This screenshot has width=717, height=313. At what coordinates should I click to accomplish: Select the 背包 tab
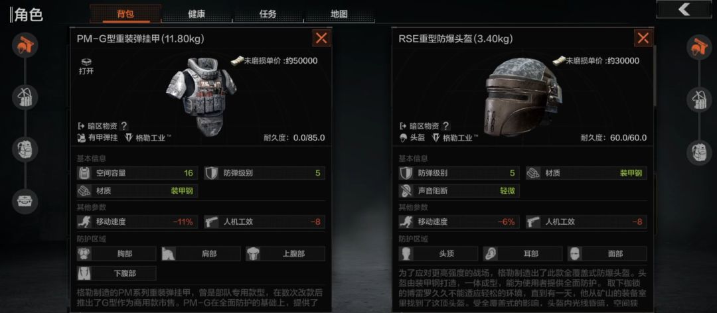pyautogui.click(x=125, y=14)
